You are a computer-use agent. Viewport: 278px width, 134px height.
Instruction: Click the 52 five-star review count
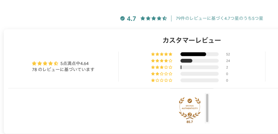pos(228,54)
